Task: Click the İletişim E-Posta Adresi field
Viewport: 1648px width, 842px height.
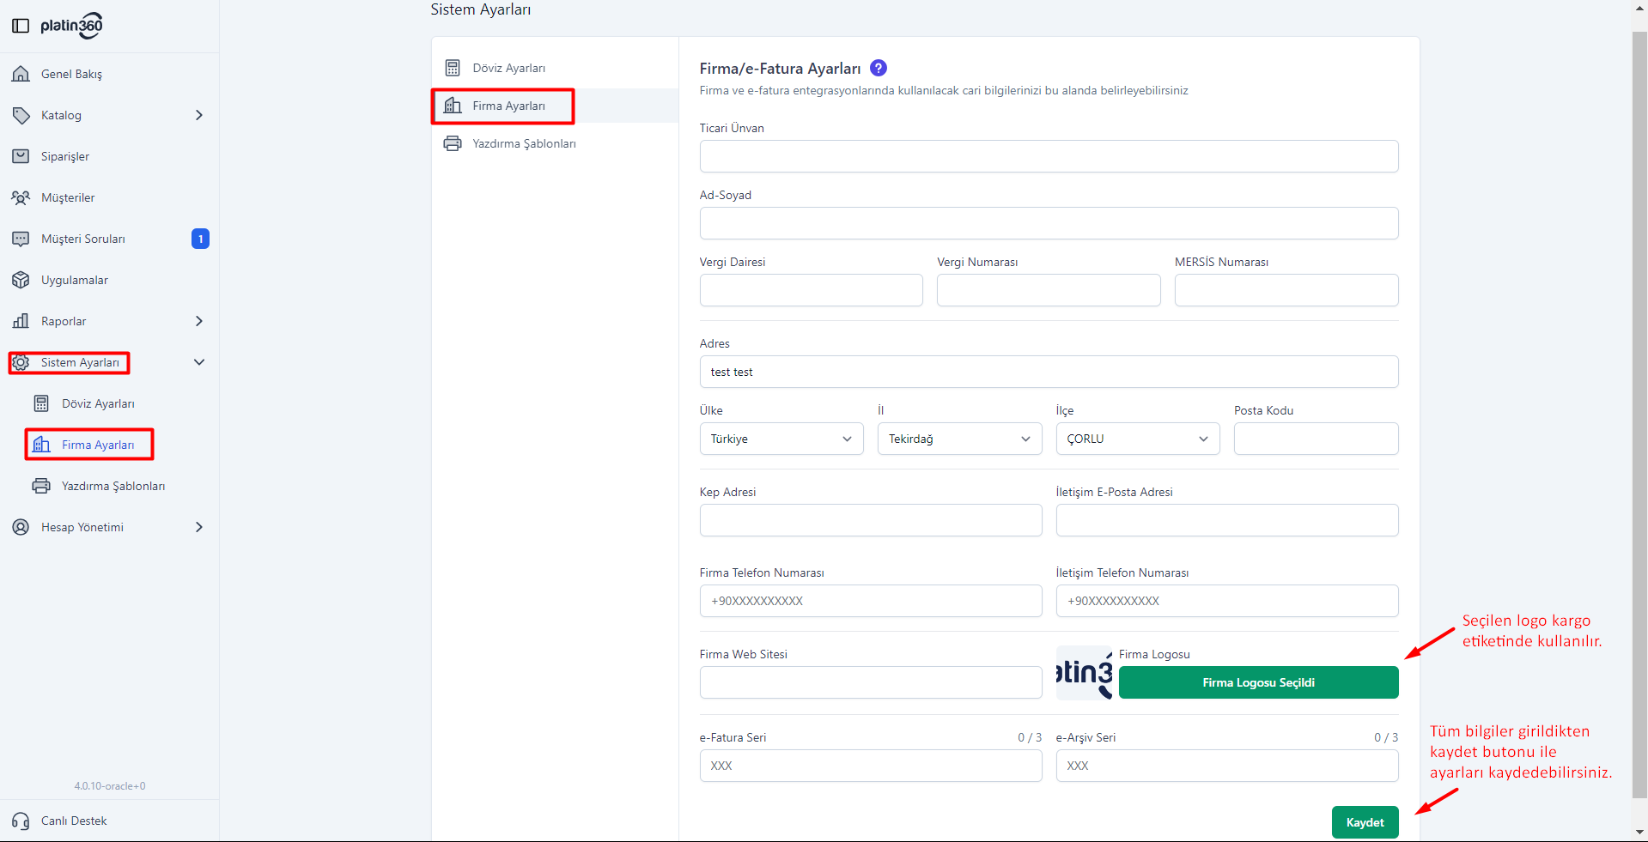Action: pos(1227,520)
